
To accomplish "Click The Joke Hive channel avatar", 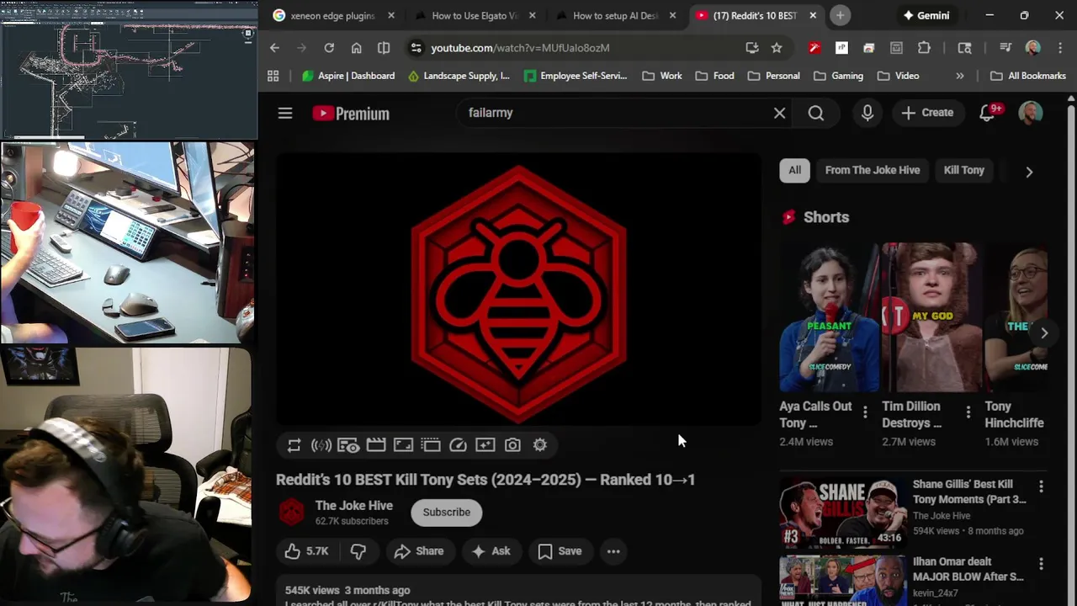I will [292, 512].
